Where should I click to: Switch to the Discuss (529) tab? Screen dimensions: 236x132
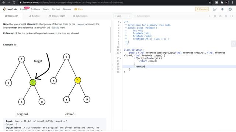point(58,16)
